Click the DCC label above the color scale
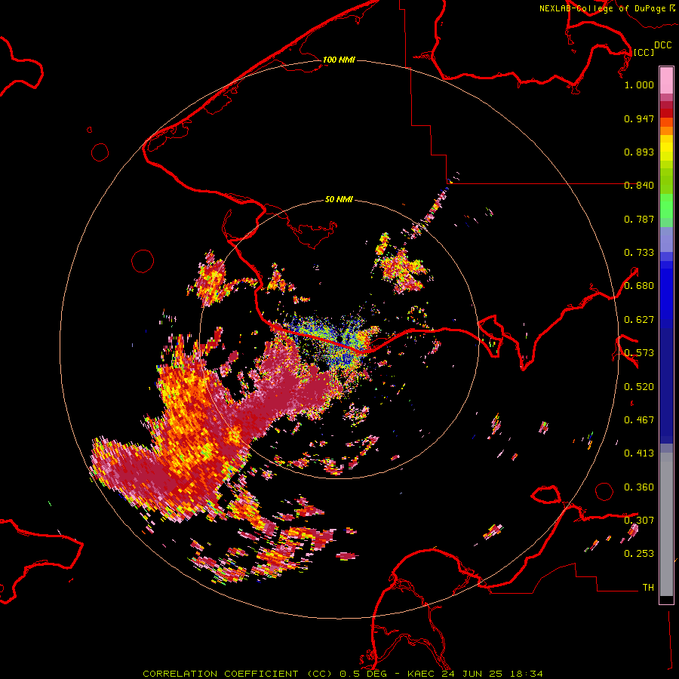Image resolution: width=679 pixels, height=679 pixels. click(x=662, y=45)
